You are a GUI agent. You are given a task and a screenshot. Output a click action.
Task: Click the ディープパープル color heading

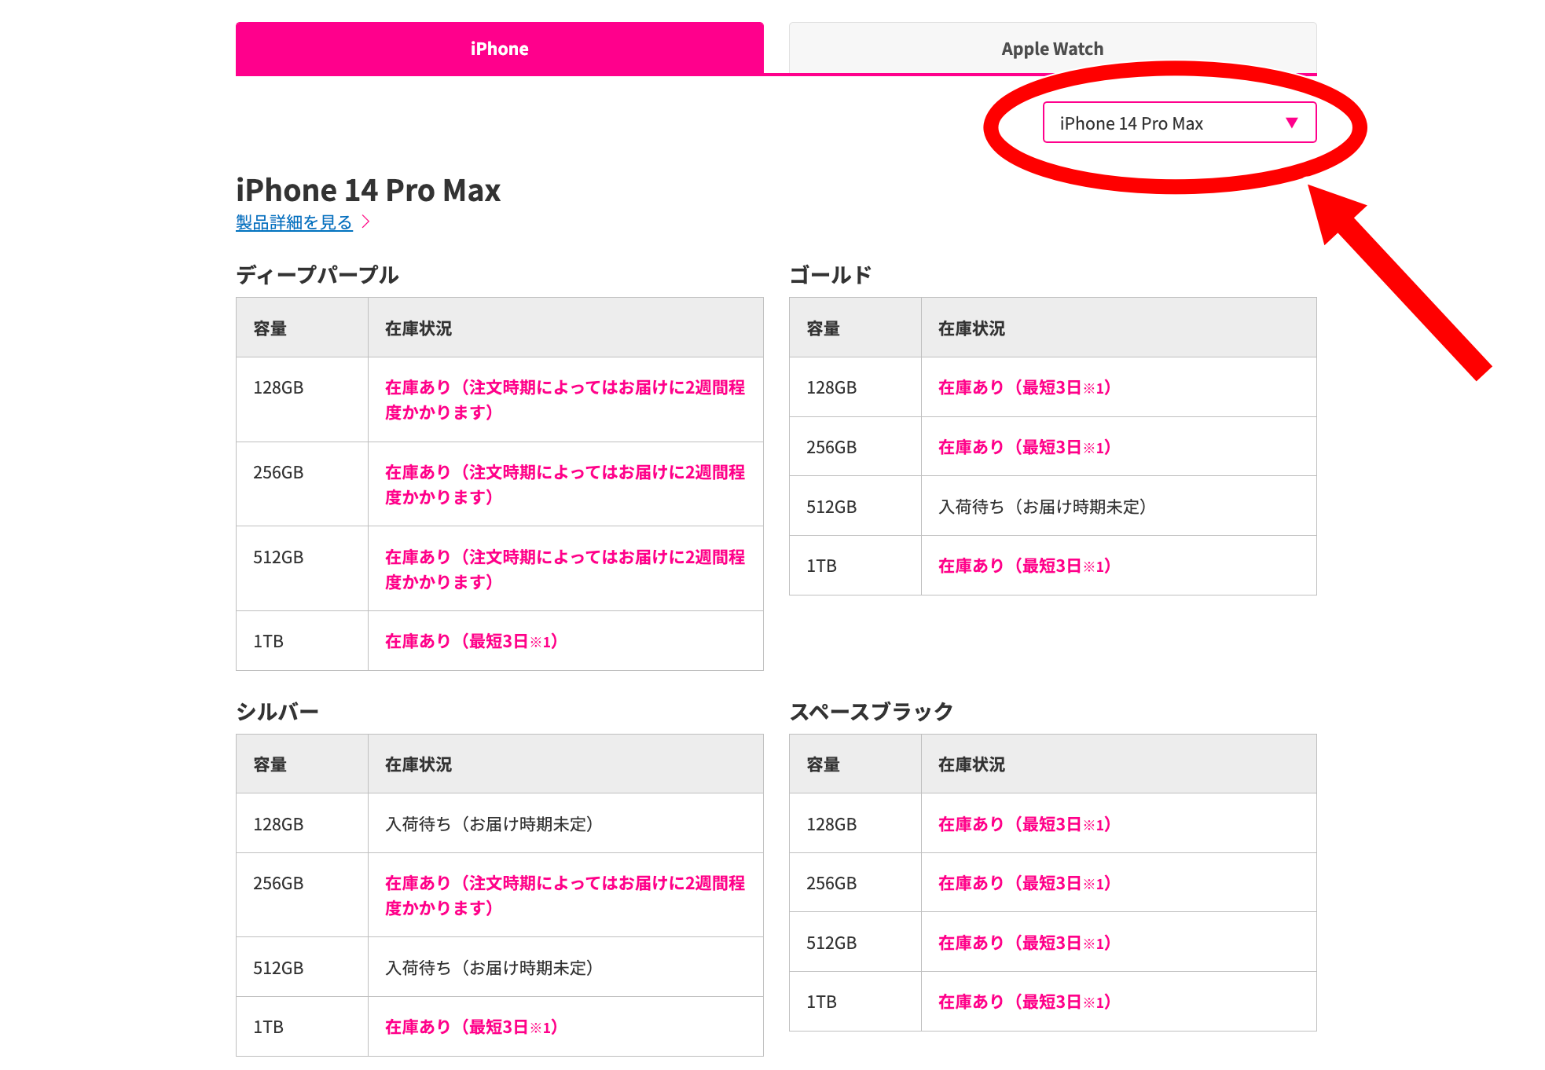(317, 275)
